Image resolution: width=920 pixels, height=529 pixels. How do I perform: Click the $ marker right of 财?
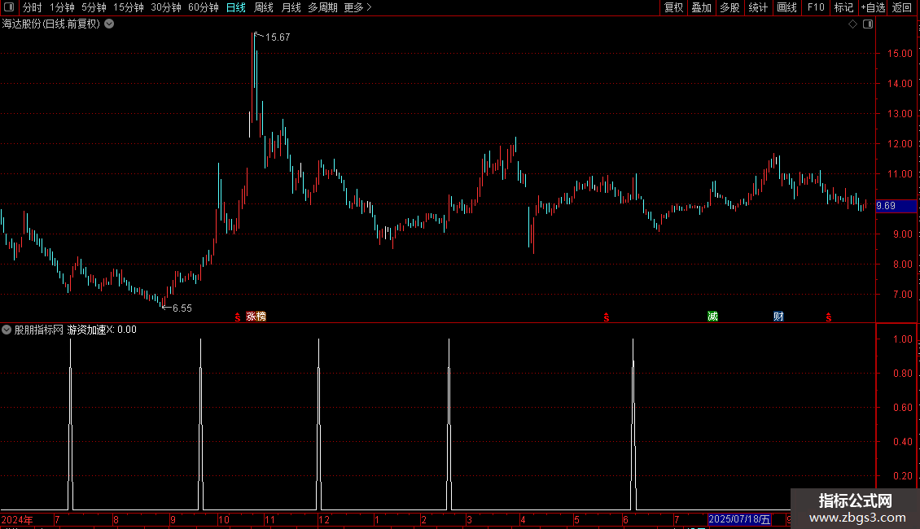[x=829, y=317]
